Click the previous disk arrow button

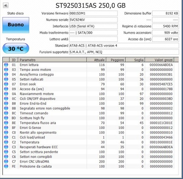[x=5, y=5]
